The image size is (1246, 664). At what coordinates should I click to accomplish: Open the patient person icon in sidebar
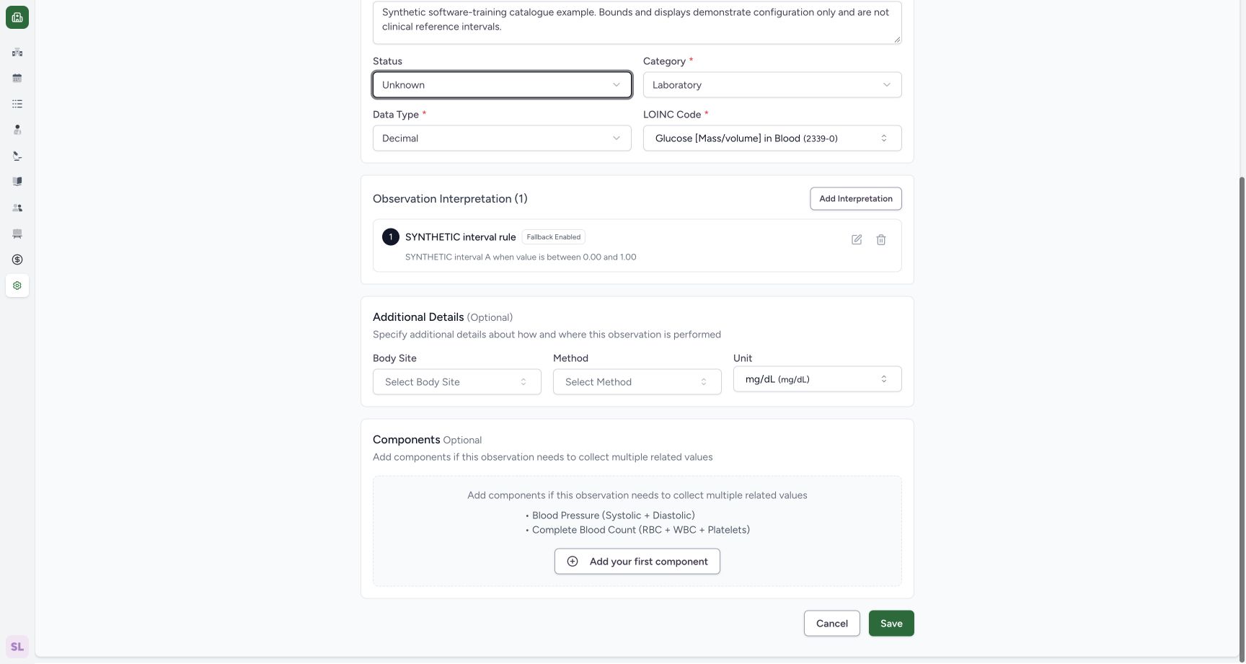pyautogui.click(x=17, y=130)
